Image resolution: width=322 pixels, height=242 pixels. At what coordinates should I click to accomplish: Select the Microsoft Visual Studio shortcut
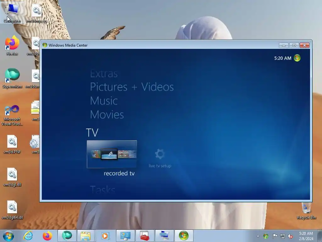[x=12, y=115]
